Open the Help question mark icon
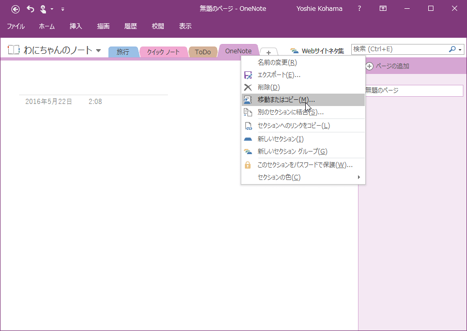 coord(359,9)
